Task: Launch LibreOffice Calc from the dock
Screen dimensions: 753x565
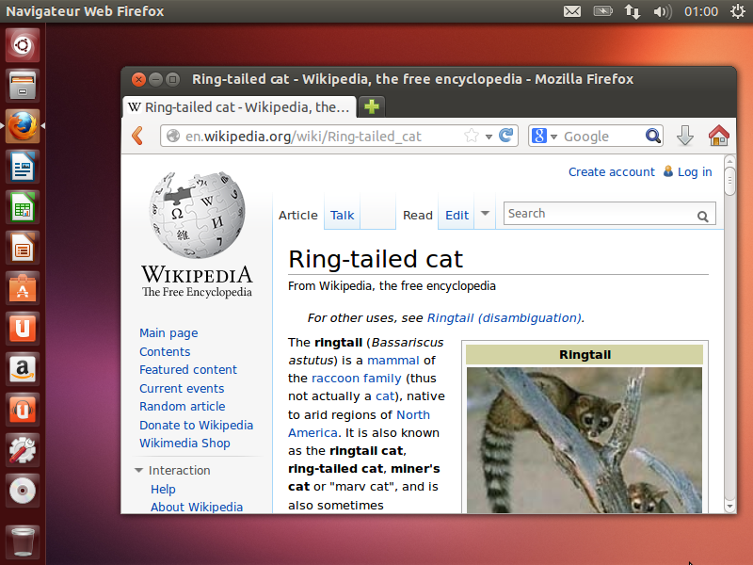Action: tap(23, 207)
